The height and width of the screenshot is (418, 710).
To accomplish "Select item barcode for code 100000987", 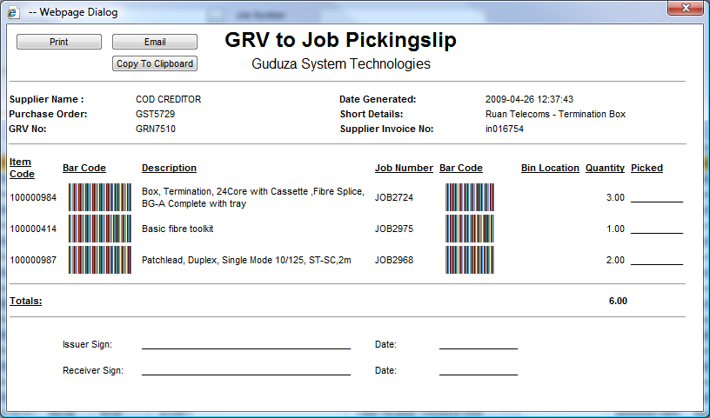I will pos(99,260).
